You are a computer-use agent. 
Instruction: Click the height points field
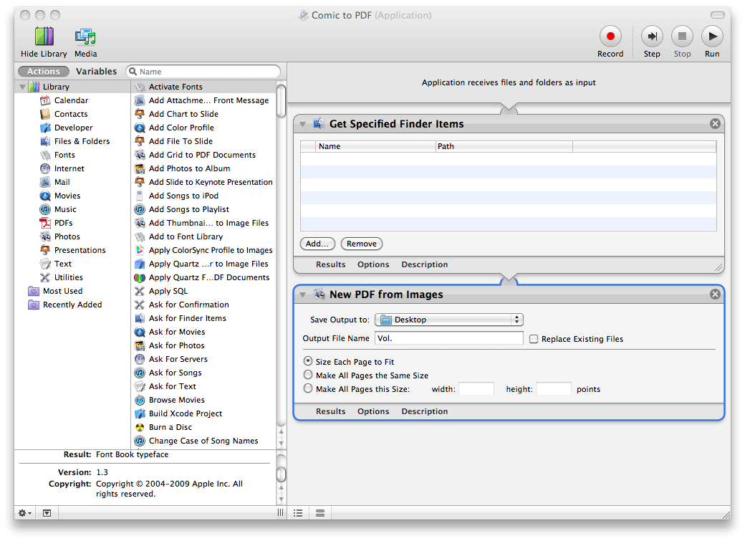click(x=554, y=389)
